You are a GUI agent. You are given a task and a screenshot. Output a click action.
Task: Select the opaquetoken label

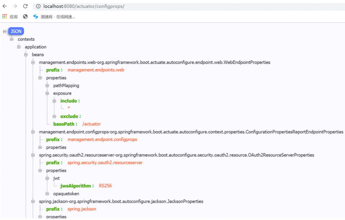66,194
